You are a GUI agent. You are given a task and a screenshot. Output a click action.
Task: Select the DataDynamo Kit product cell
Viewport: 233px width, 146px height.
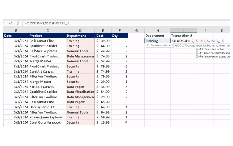click(x=47, y=107)
